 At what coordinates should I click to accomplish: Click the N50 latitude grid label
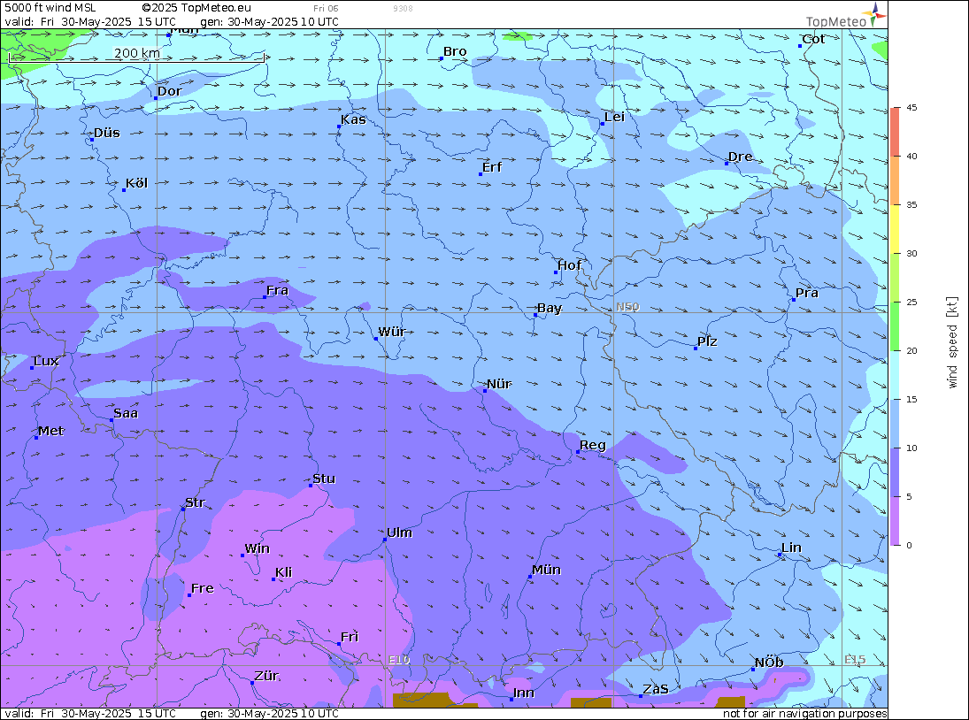[x=627, y=307]
